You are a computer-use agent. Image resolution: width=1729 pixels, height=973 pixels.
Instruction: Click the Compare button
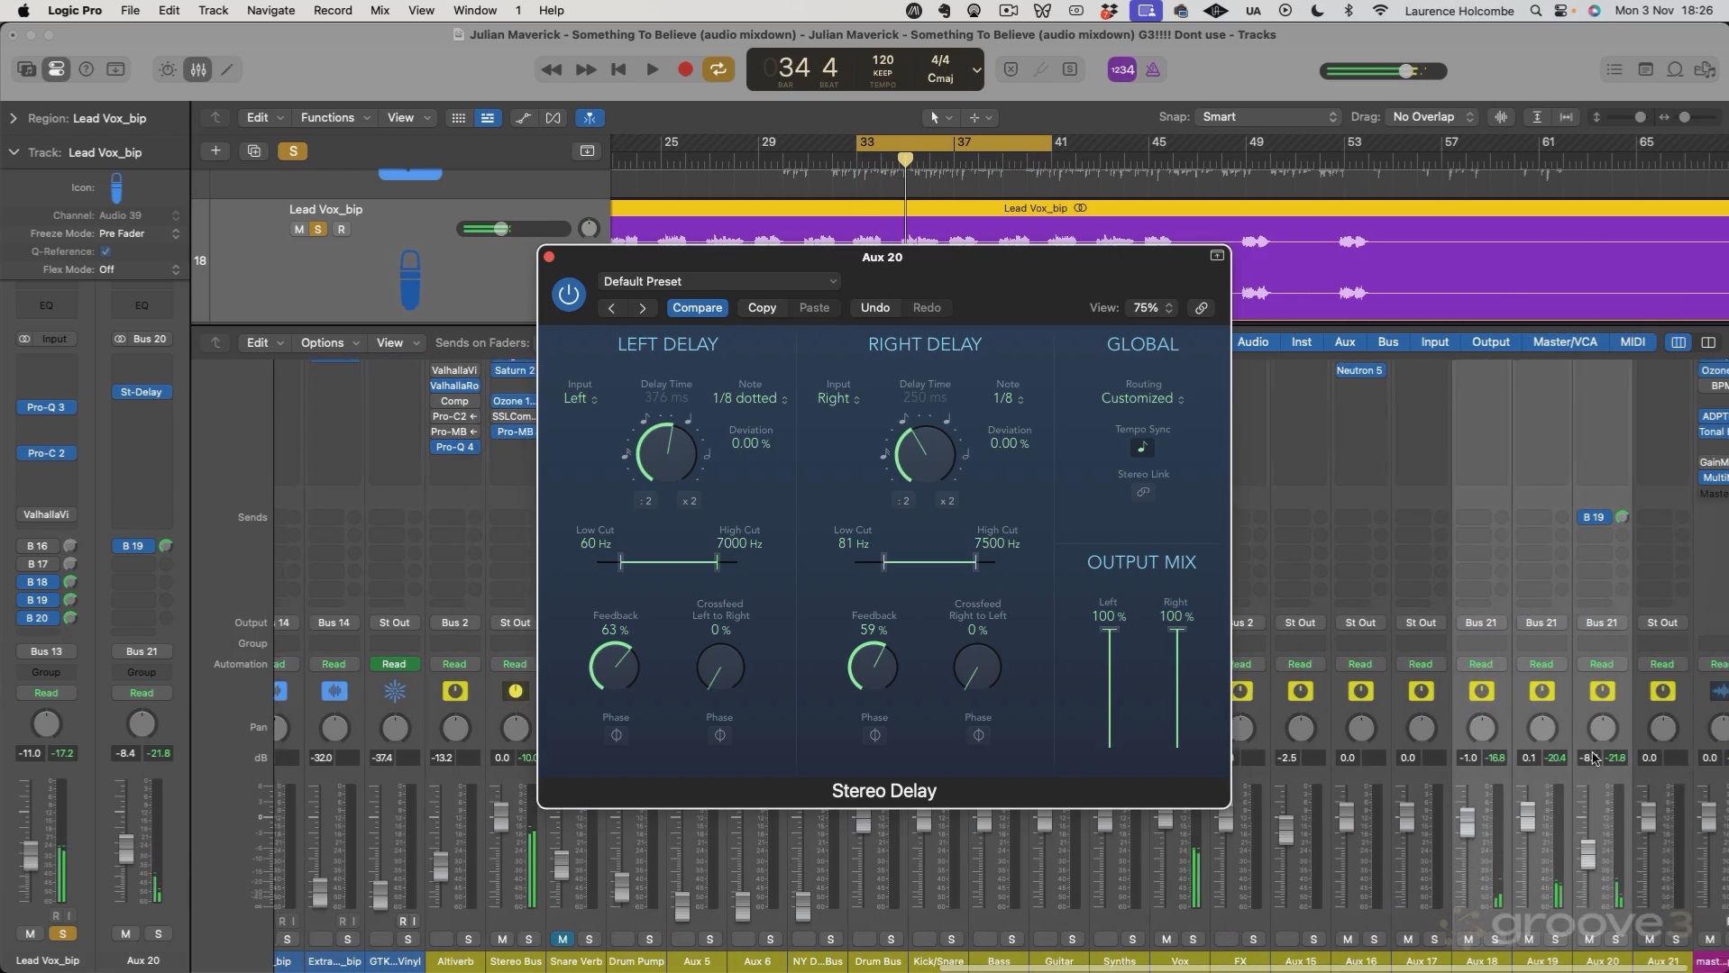697,308
